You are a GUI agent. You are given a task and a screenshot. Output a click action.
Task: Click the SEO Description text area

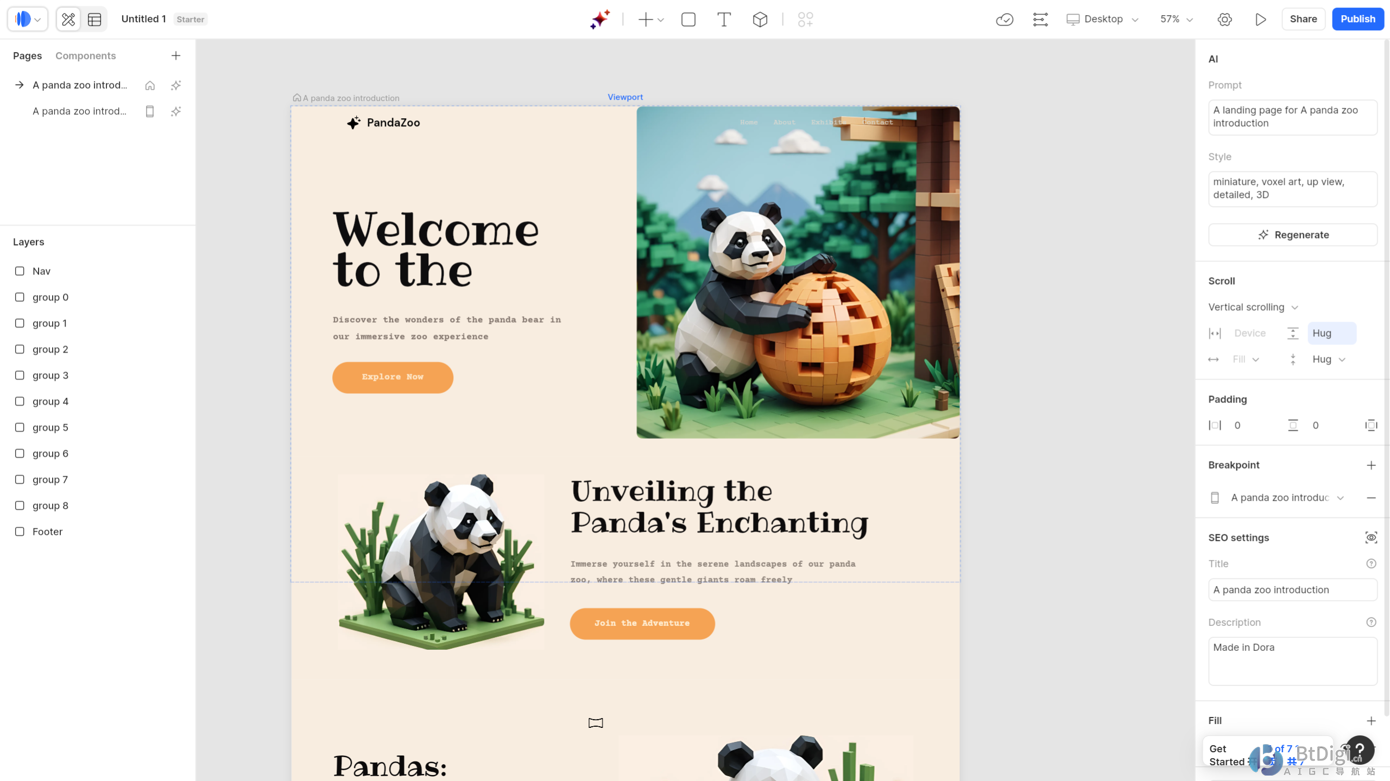1292,661
